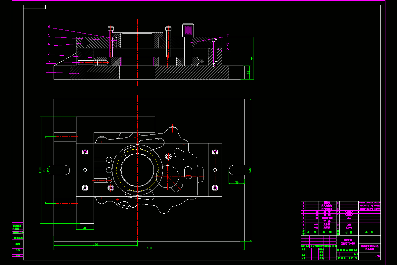Screen dimensions: 397x265
Task: Click part callout number 8 in the section view
Action: [x=228, y=44]
